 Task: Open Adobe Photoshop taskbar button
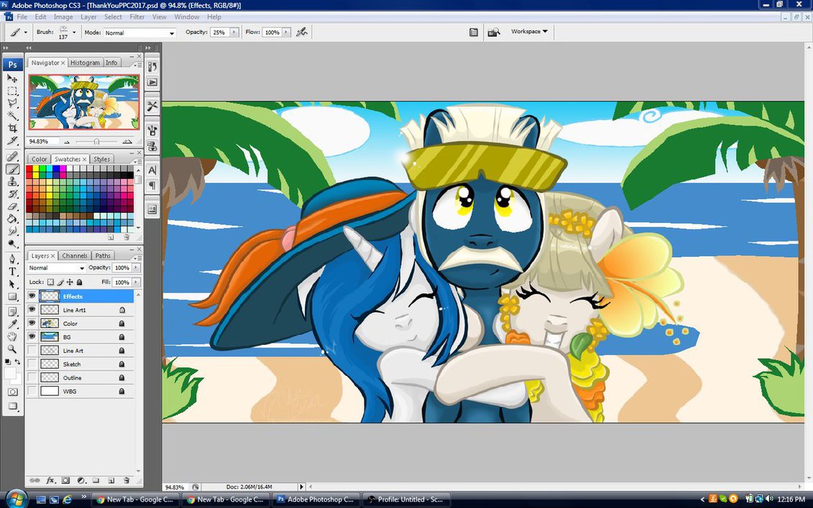(x=316, y=499)
